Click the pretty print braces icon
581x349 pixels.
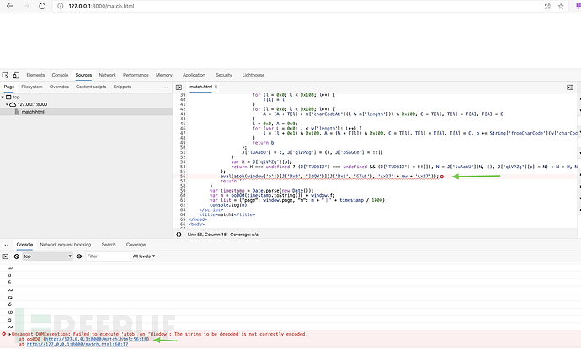(179, 234)
